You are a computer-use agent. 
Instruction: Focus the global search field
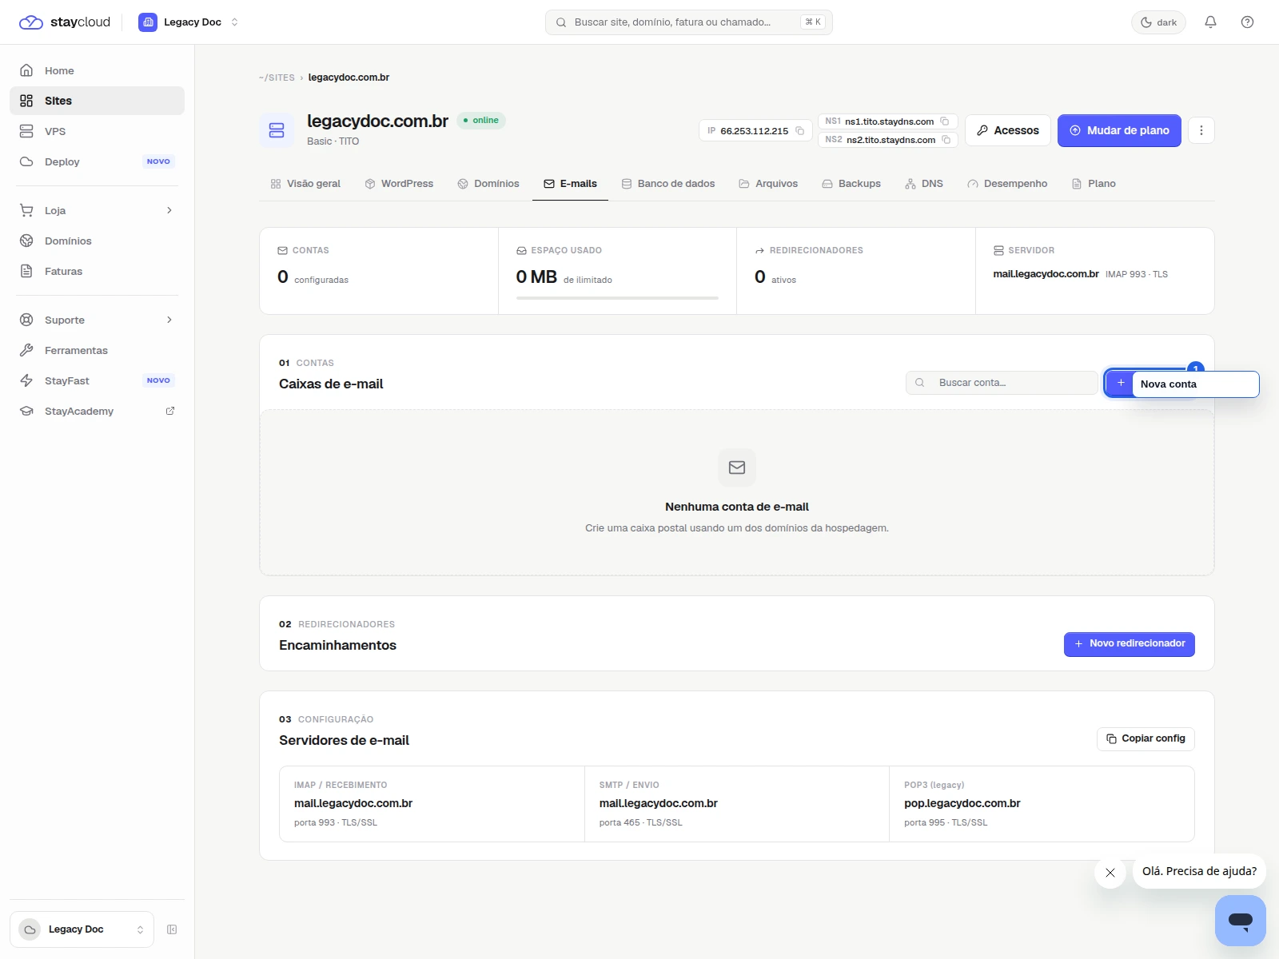(688, 22)
